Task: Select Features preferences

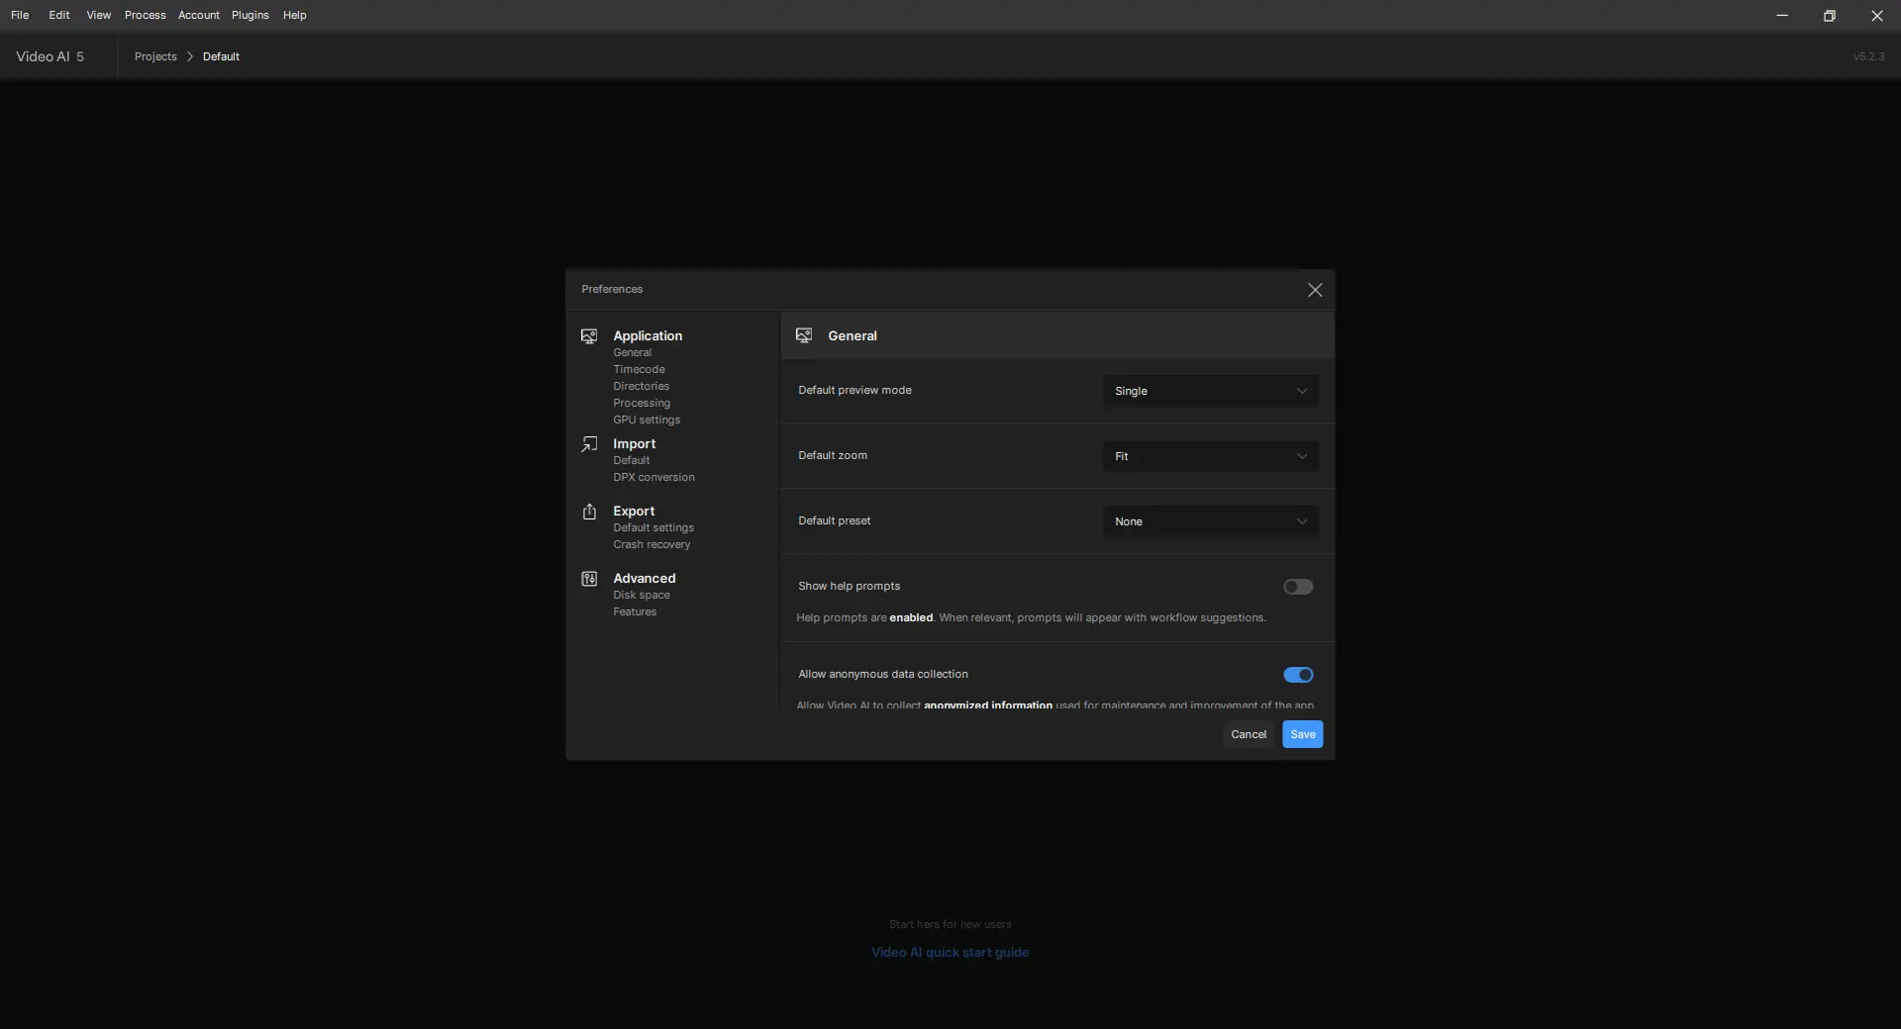Action: click(635, 612)
